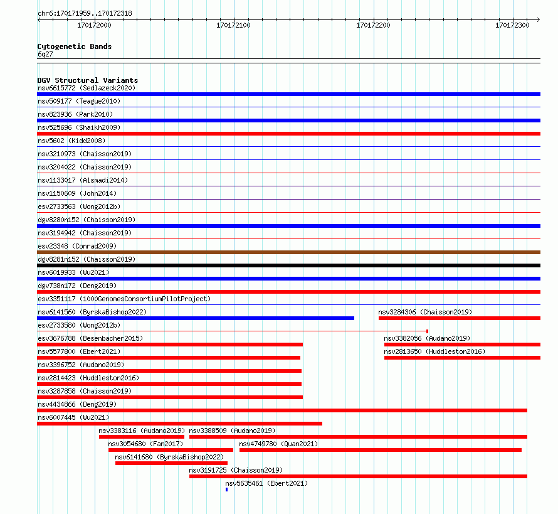This screenshot has width=558, height=514.
Task: Click the red nsv4749780 variant bar
Action: tap(381, 450)
